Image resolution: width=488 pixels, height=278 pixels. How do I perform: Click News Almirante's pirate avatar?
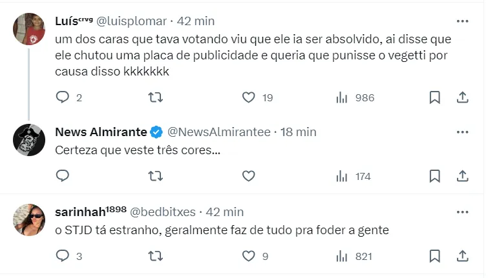click(29, 140)
